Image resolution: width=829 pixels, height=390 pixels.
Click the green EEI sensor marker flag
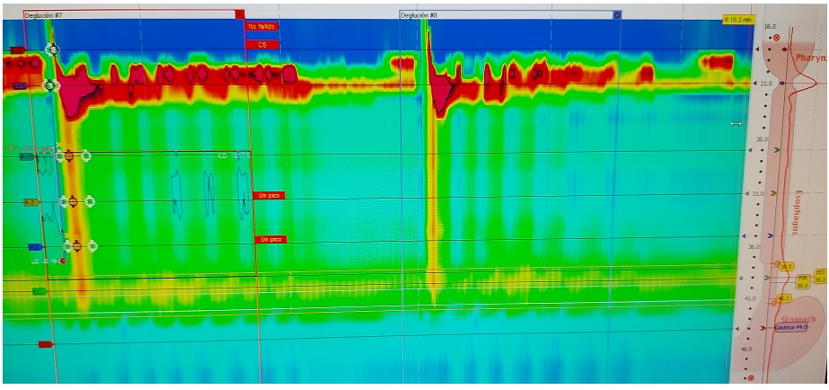click(x=39, y=291)
